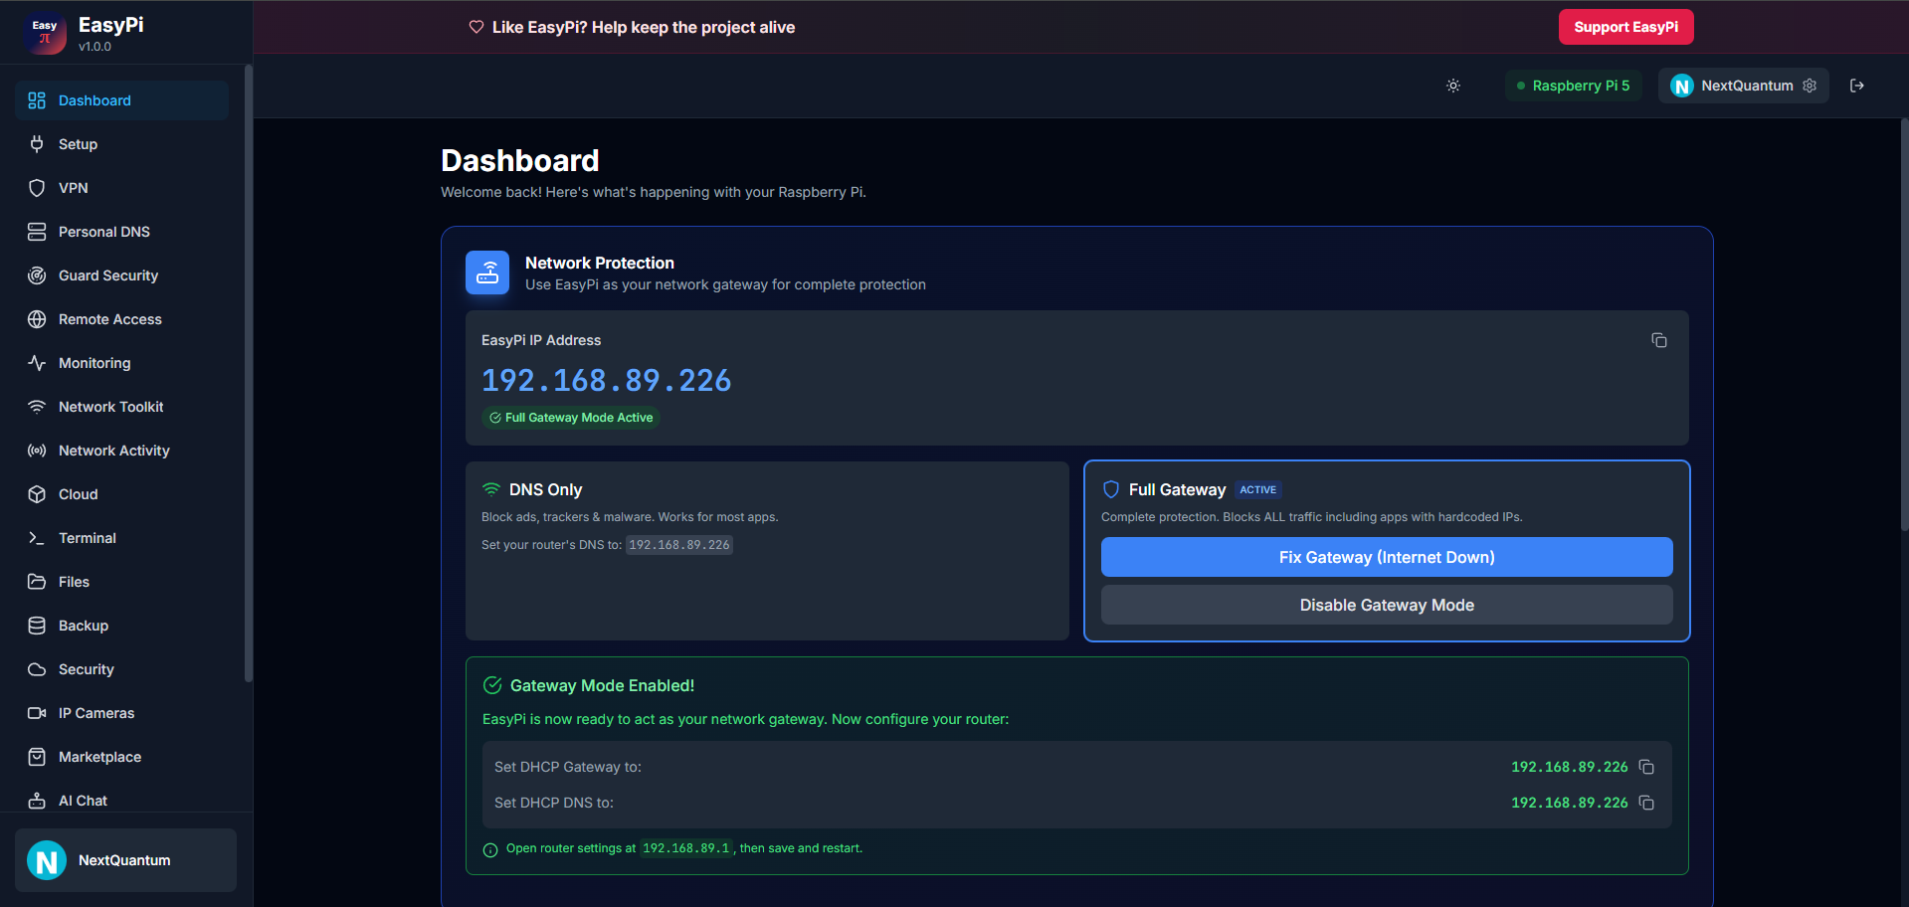Image resolution: width=1909 pixels, height=907 pixels.
Task: Copy the EasyPi IP address
Action: tap(1659, 340)
